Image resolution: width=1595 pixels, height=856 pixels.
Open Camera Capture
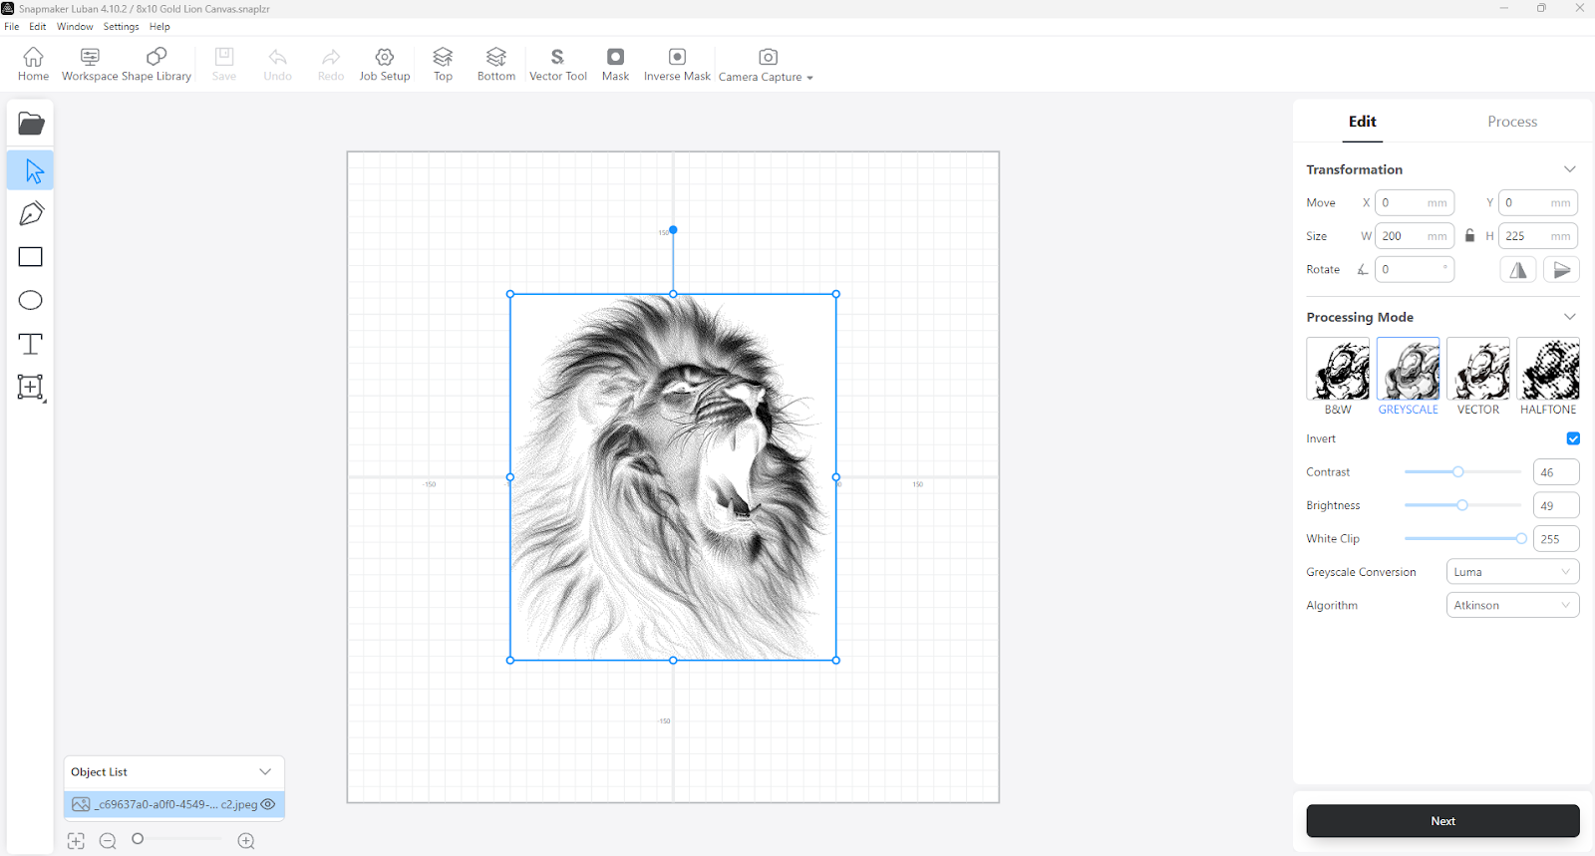(x=761, y=64)
